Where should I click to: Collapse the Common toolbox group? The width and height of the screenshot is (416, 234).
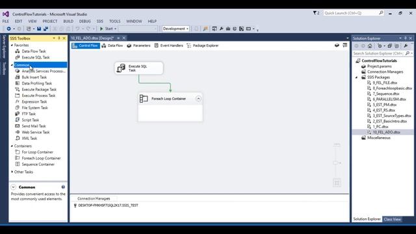[12, 65]
